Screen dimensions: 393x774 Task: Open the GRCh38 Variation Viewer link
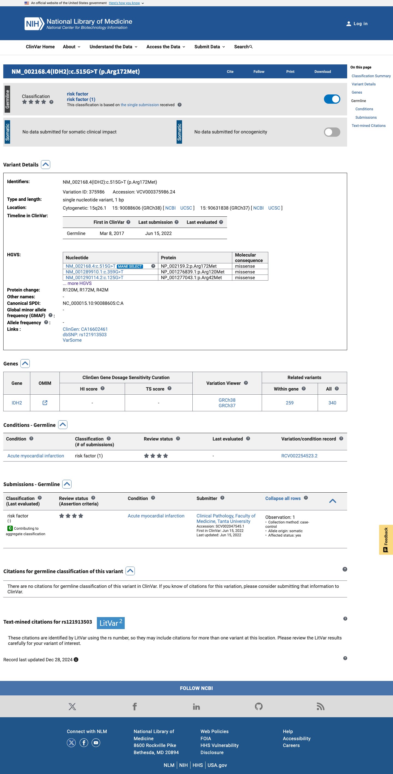pos(227,400)
